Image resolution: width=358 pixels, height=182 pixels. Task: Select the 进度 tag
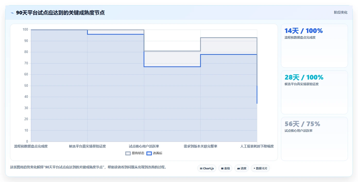[x=242, y=168]
